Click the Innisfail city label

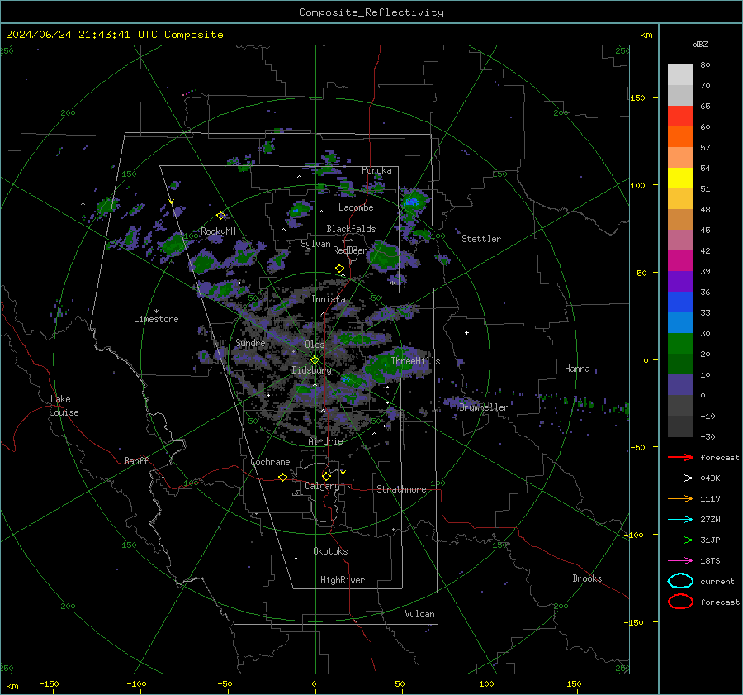[x=333, y=299]
